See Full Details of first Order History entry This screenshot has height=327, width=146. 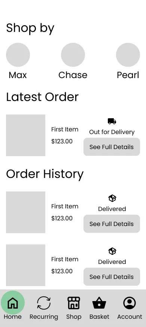click(112, 224)
